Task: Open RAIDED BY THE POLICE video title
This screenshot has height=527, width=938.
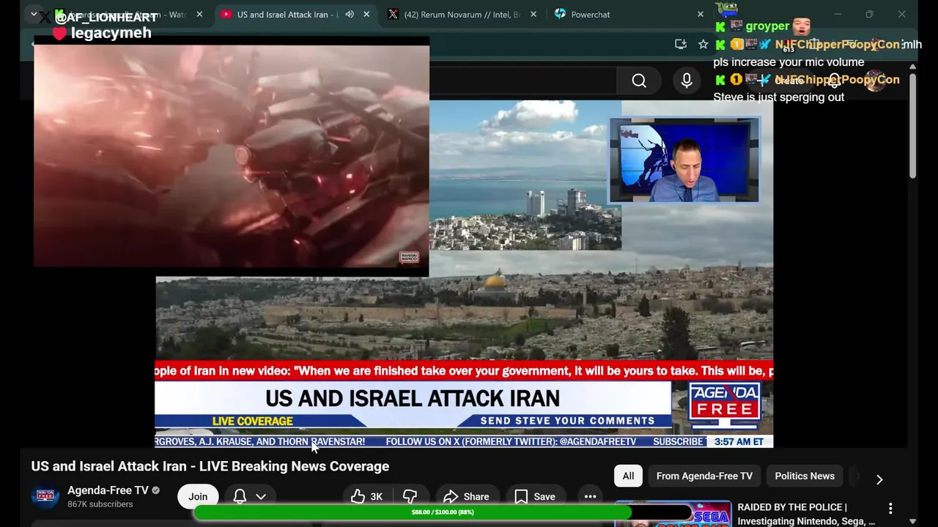Action: 806,514
